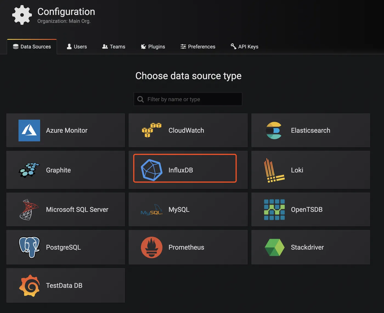Switch to the Teams tab
Viewport: 384px width, 313px height.
coord(114,47)
